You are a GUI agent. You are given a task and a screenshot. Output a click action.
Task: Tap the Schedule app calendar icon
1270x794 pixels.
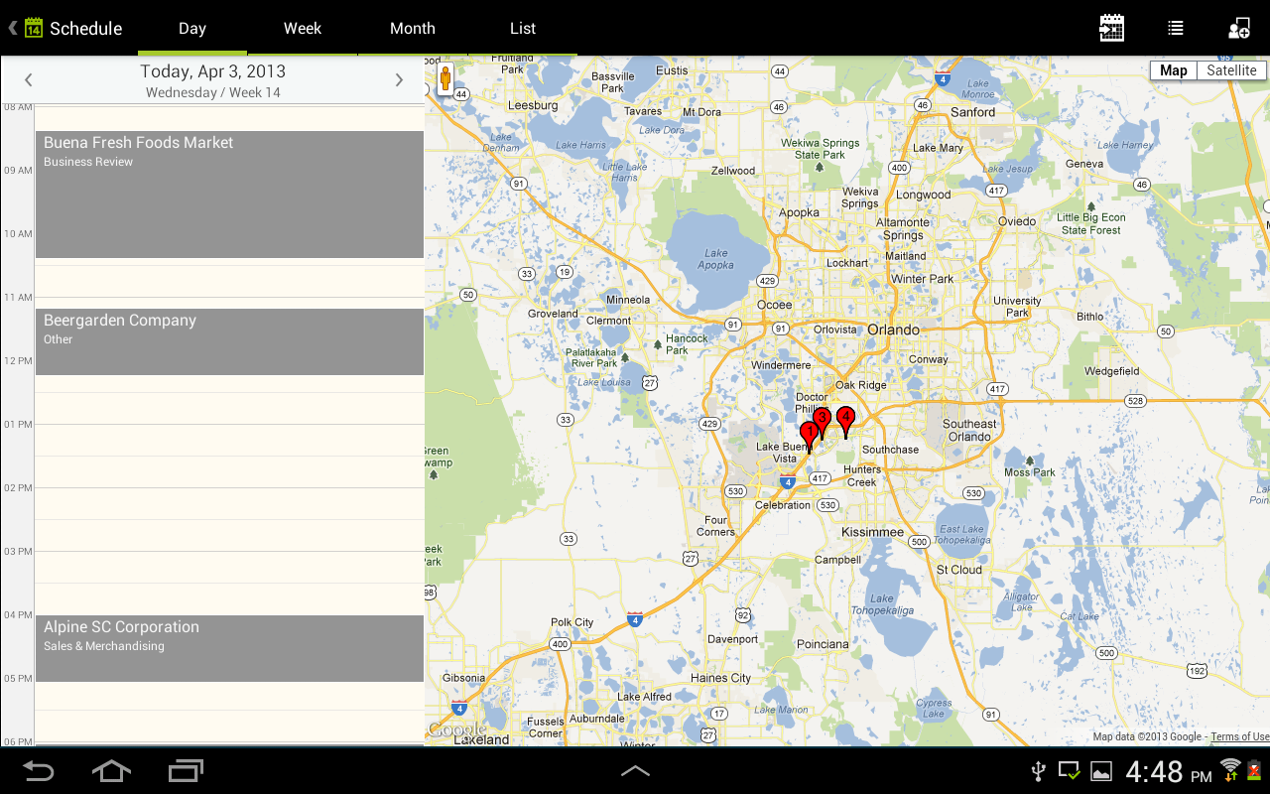tap(34, 28)
